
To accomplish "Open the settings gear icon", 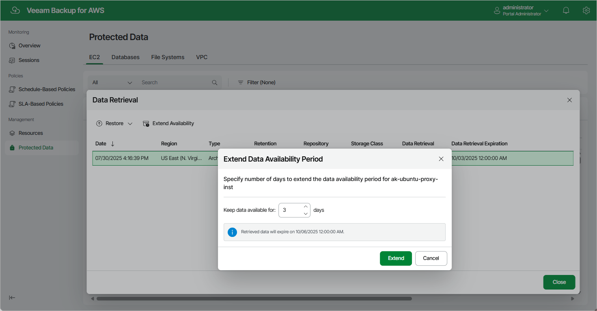I will tap(586, 11).
